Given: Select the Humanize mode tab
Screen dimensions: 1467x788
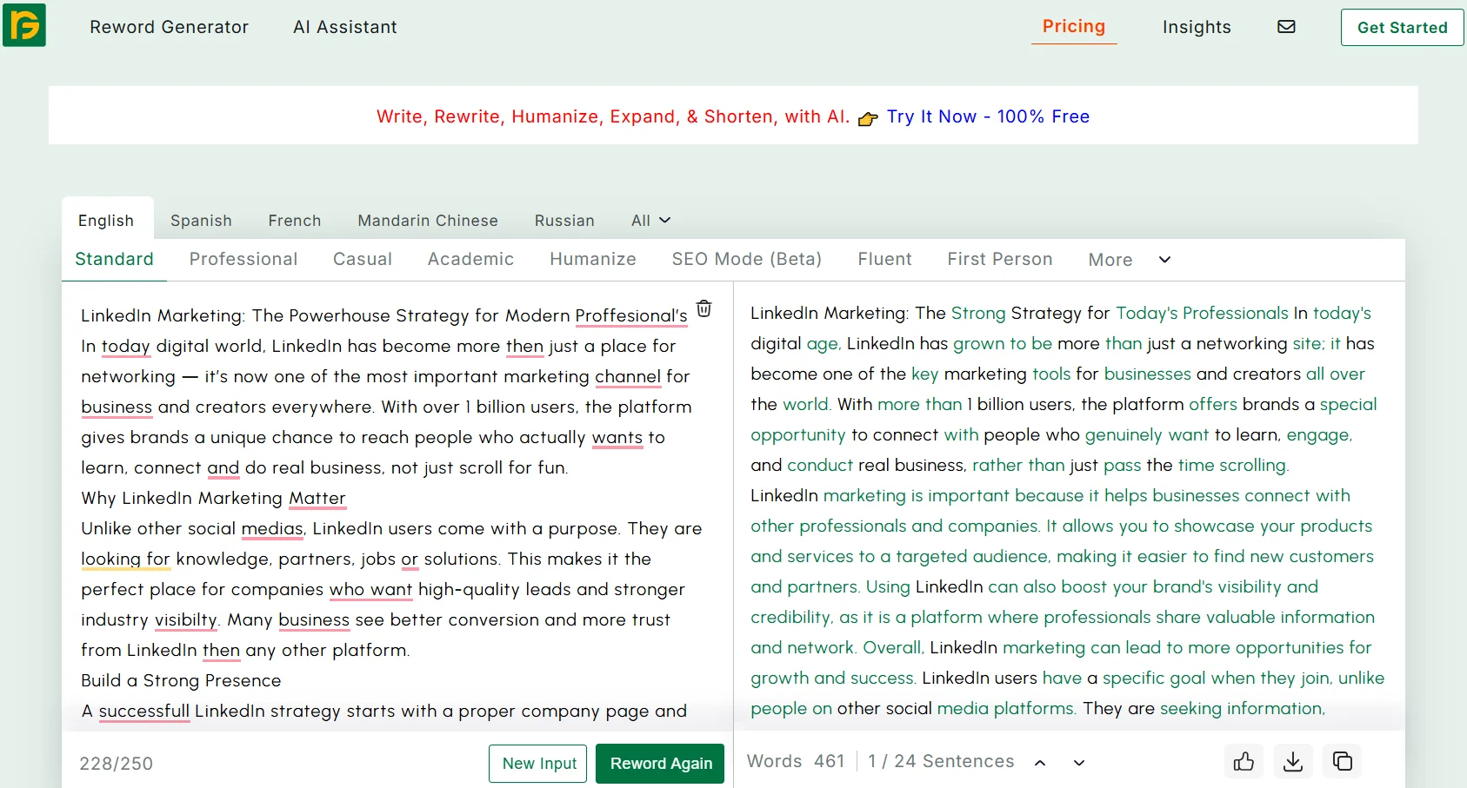Looking at the screenshot, I should (592, 259).
